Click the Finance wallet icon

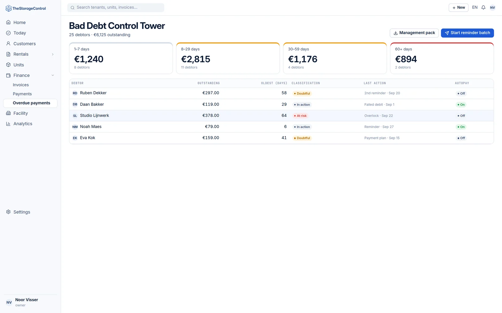point(8,75)
